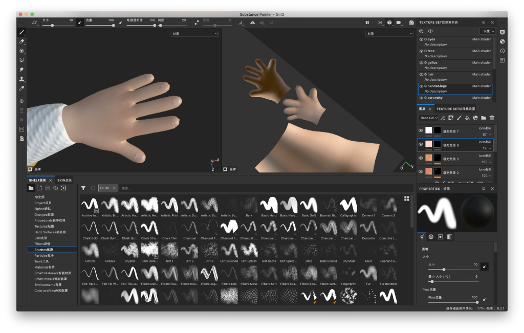Add a paint layer with brush icon
The image size is (524, 333).
(x=459, y=118)
